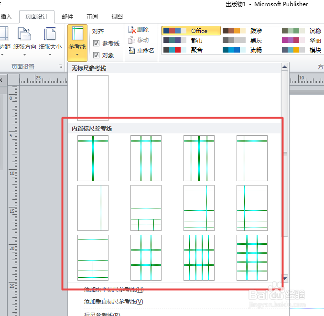The image size is (324, 316).
Task: Click the 移动 move page icon
Action: pyautogui.click(x=131, y=40)
